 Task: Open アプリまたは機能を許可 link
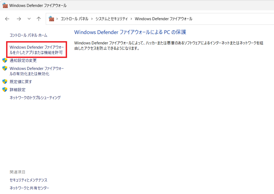point(37,50)
